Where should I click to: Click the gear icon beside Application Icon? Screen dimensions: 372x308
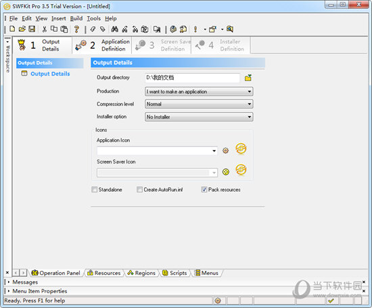pos(225,151)
